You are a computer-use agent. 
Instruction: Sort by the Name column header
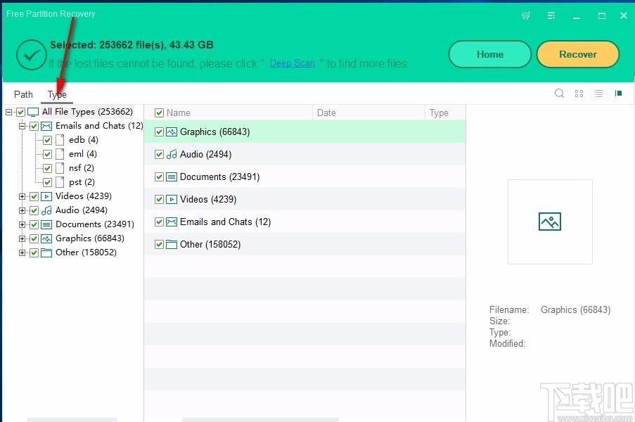click(x=178, y=113)
